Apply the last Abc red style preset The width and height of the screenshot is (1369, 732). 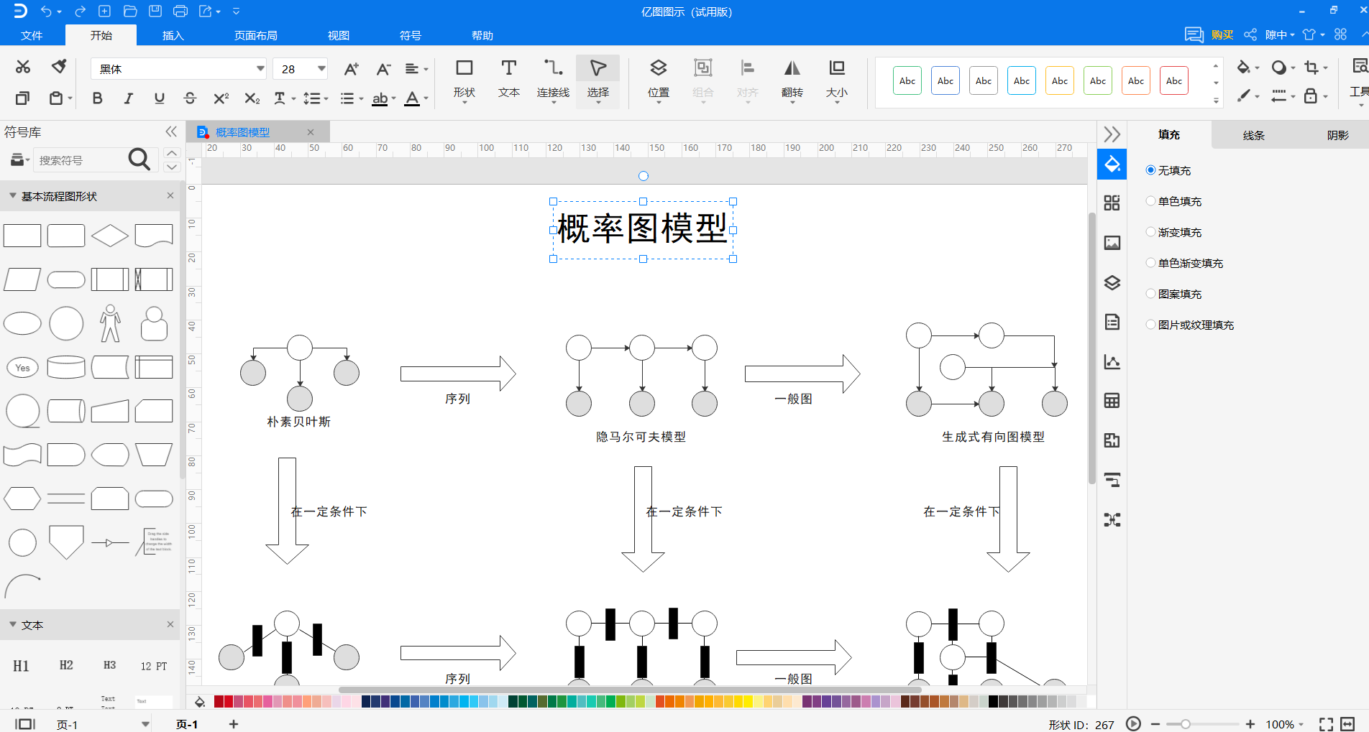tap(1174, 80)
